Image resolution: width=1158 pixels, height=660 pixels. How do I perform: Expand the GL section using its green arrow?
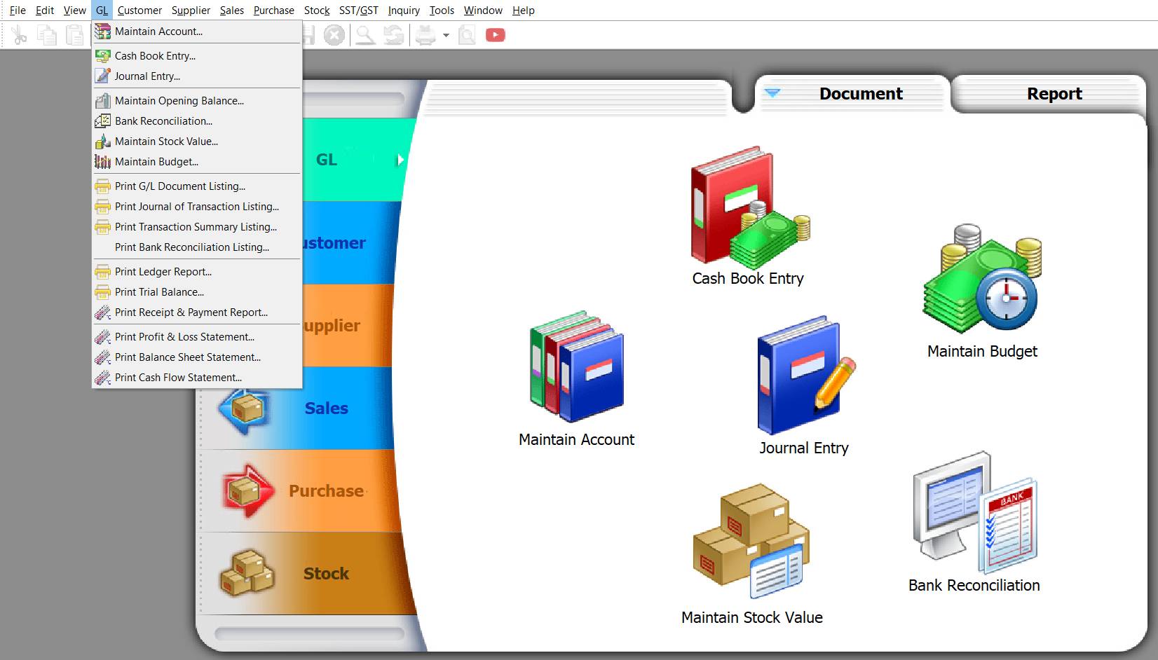pos(401,160)
